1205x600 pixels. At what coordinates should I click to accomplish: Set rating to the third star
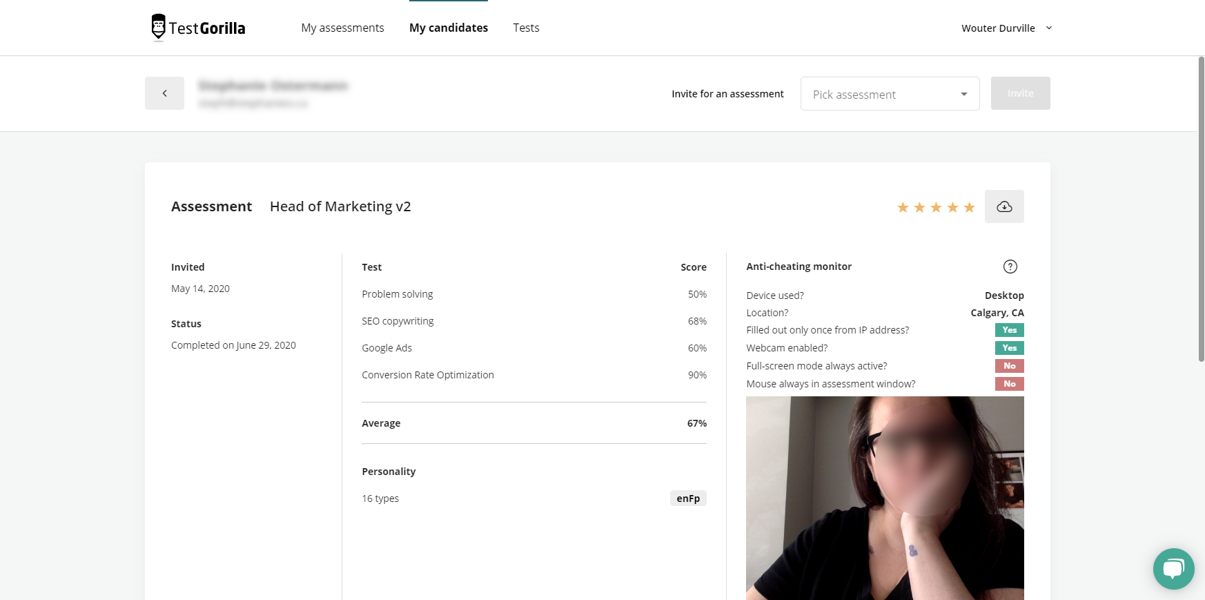point(936,207)
